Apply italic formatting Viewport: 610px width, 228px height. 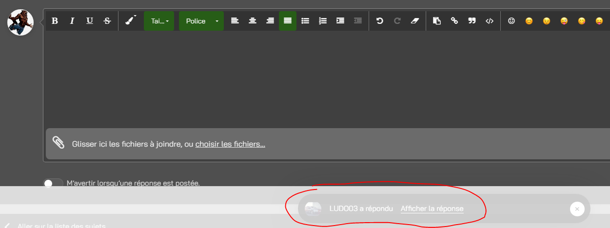pyautogui.click(x=72, y=21)
